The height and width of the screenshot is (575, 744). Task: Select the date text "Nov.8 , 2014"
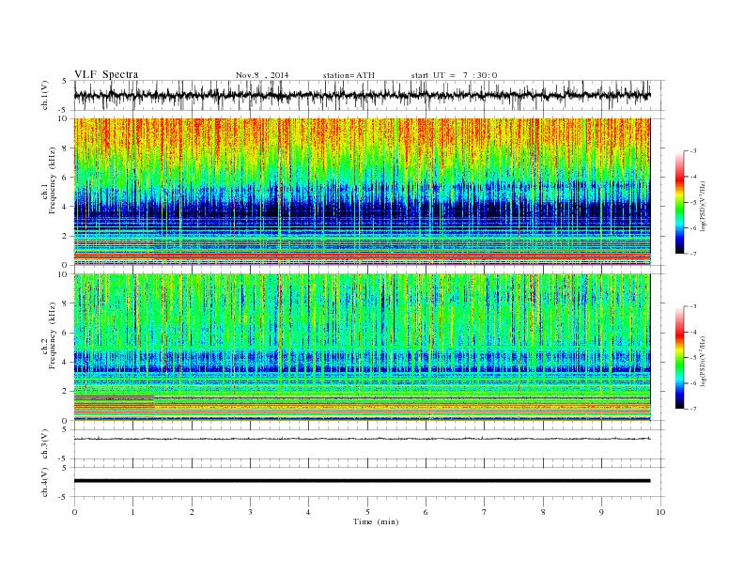tap(262, 75)
